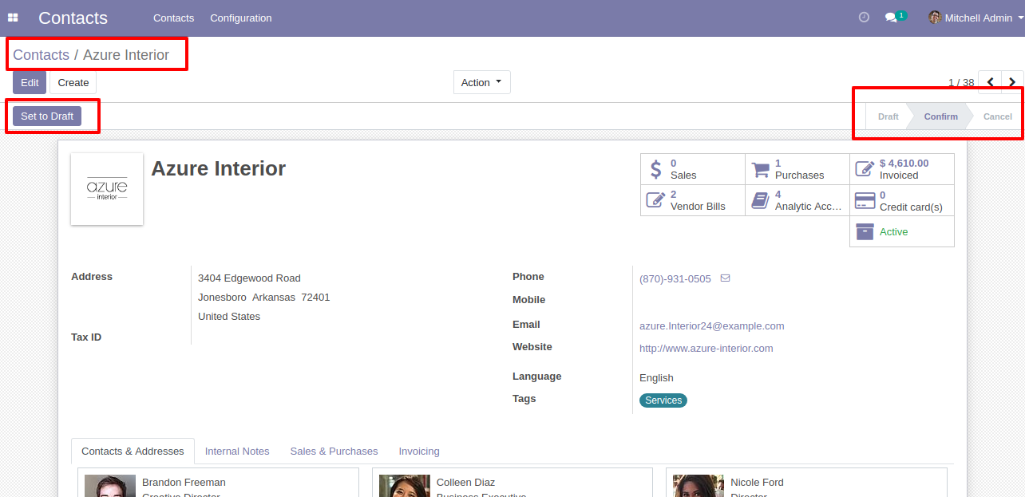
Task: Click the Active status text
Action: point(893,231)
